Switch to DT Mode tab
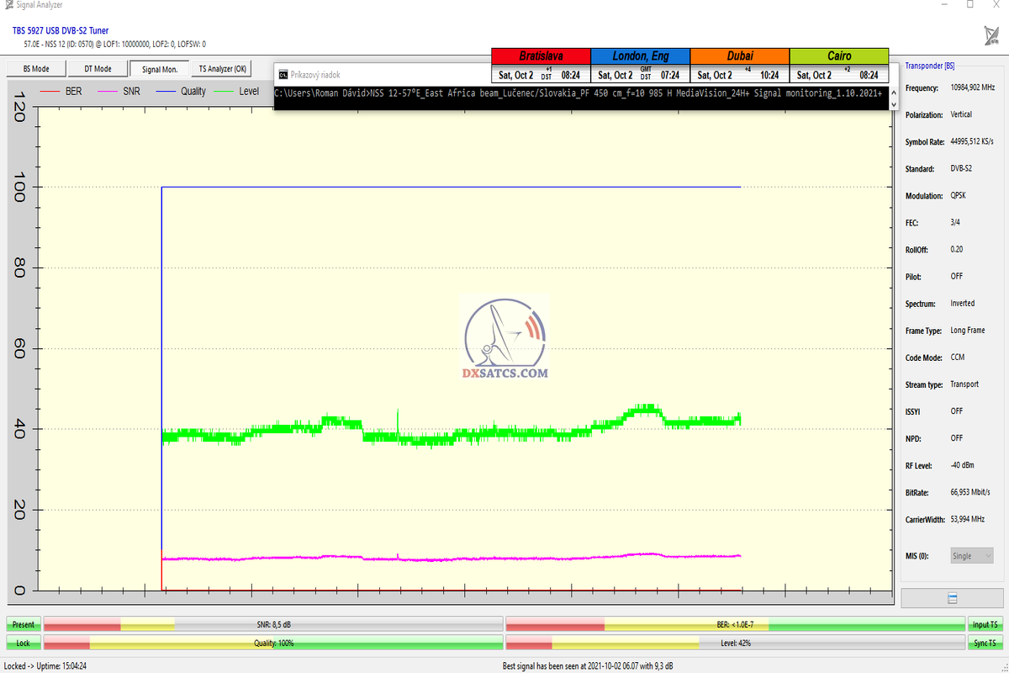 coord(98,69)
